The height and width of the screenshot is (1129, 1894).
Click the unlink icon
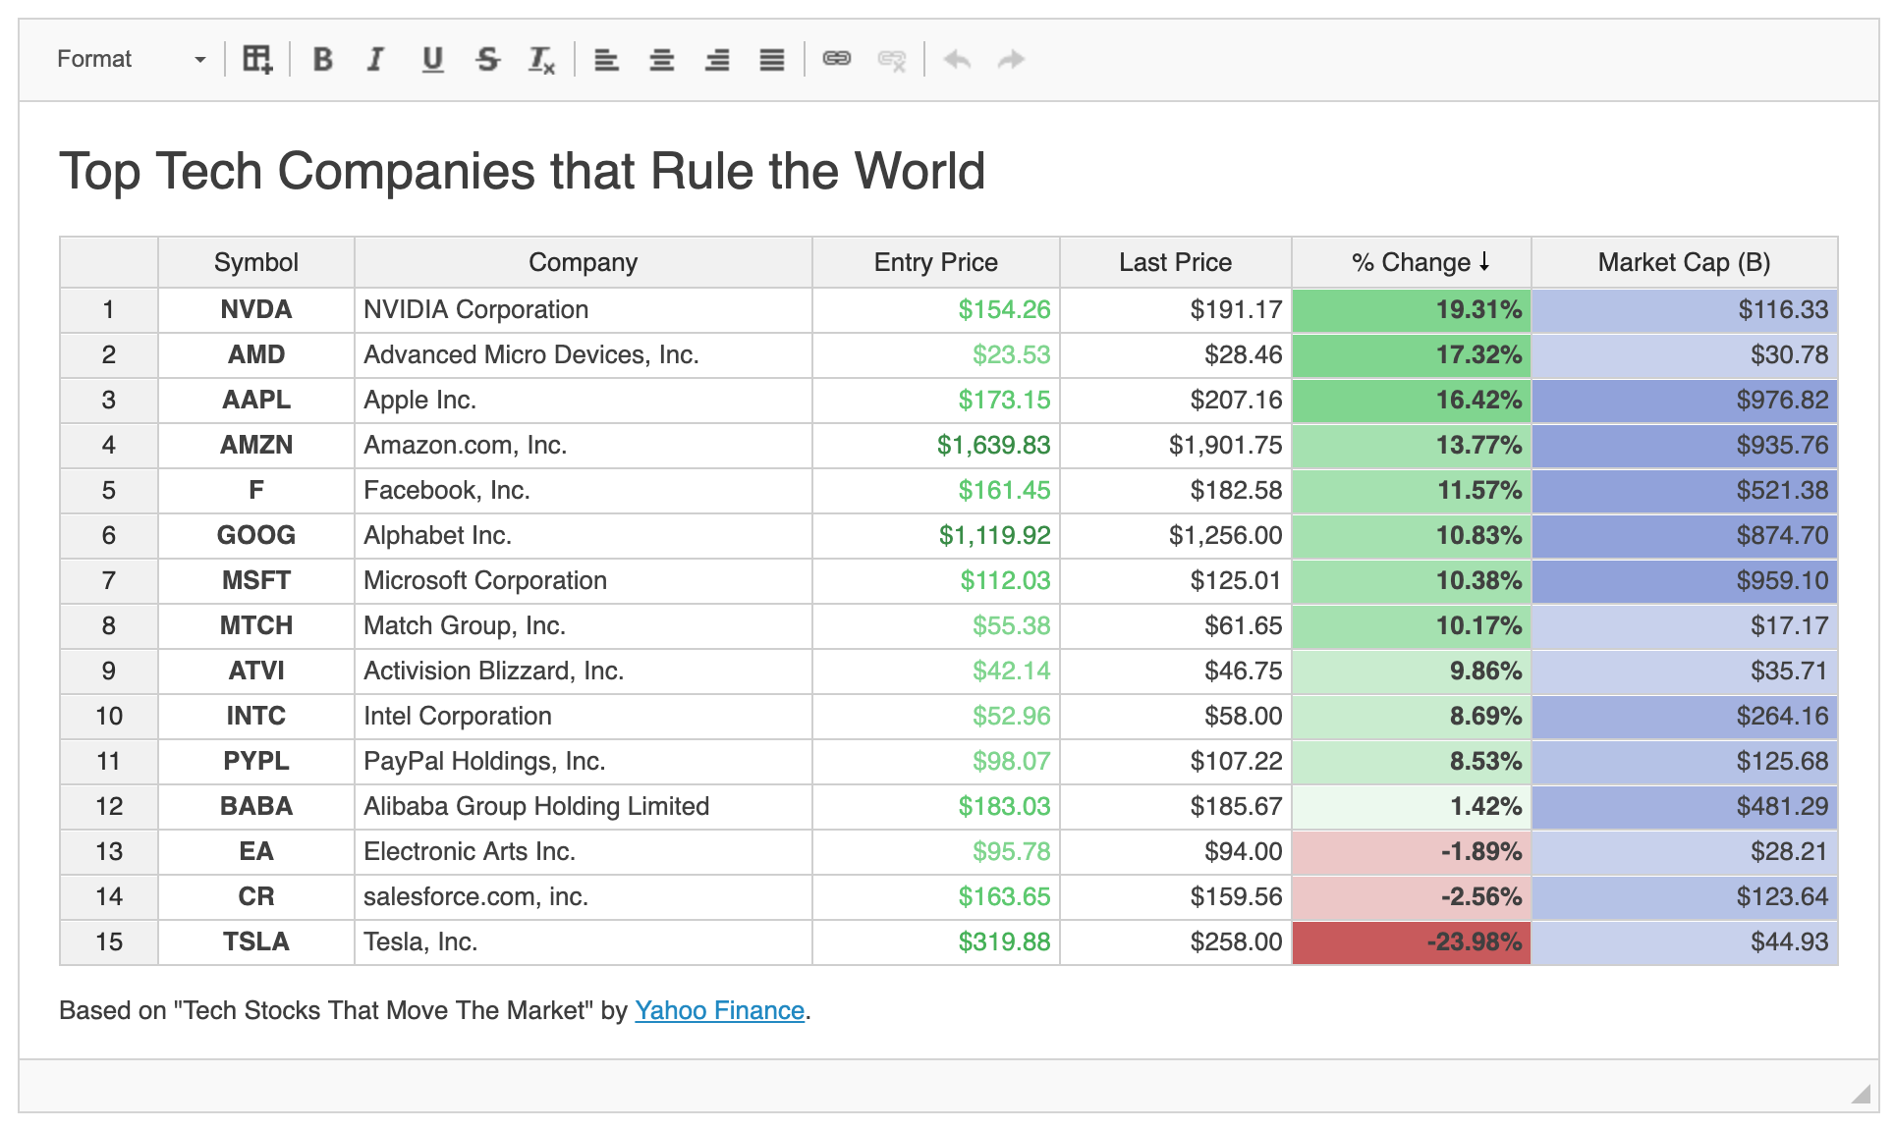pyautogui.click(x=892, y=60)
